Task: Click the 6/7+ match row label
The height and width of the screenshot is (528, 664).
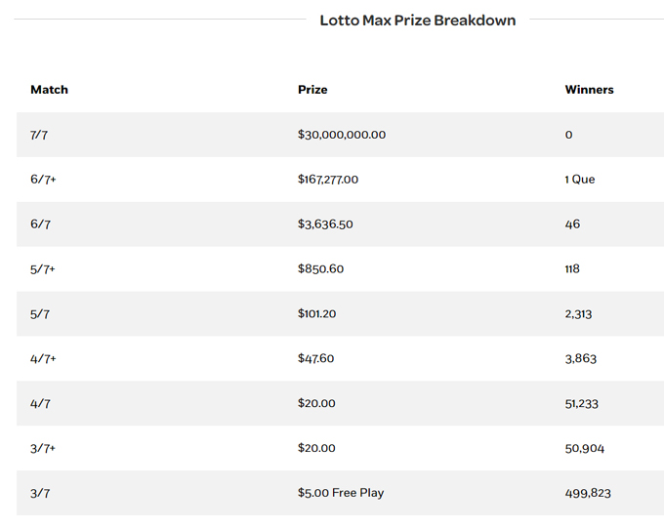Action: [43, 180]
